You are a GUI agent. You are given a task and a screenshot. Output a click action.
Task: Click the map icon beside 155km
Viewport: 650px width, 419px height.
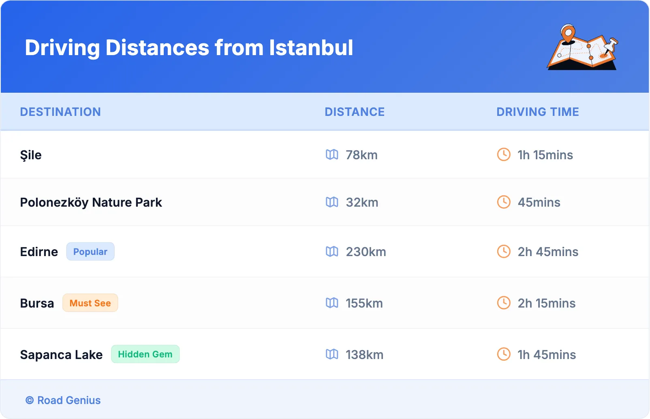tap(332, 303)
